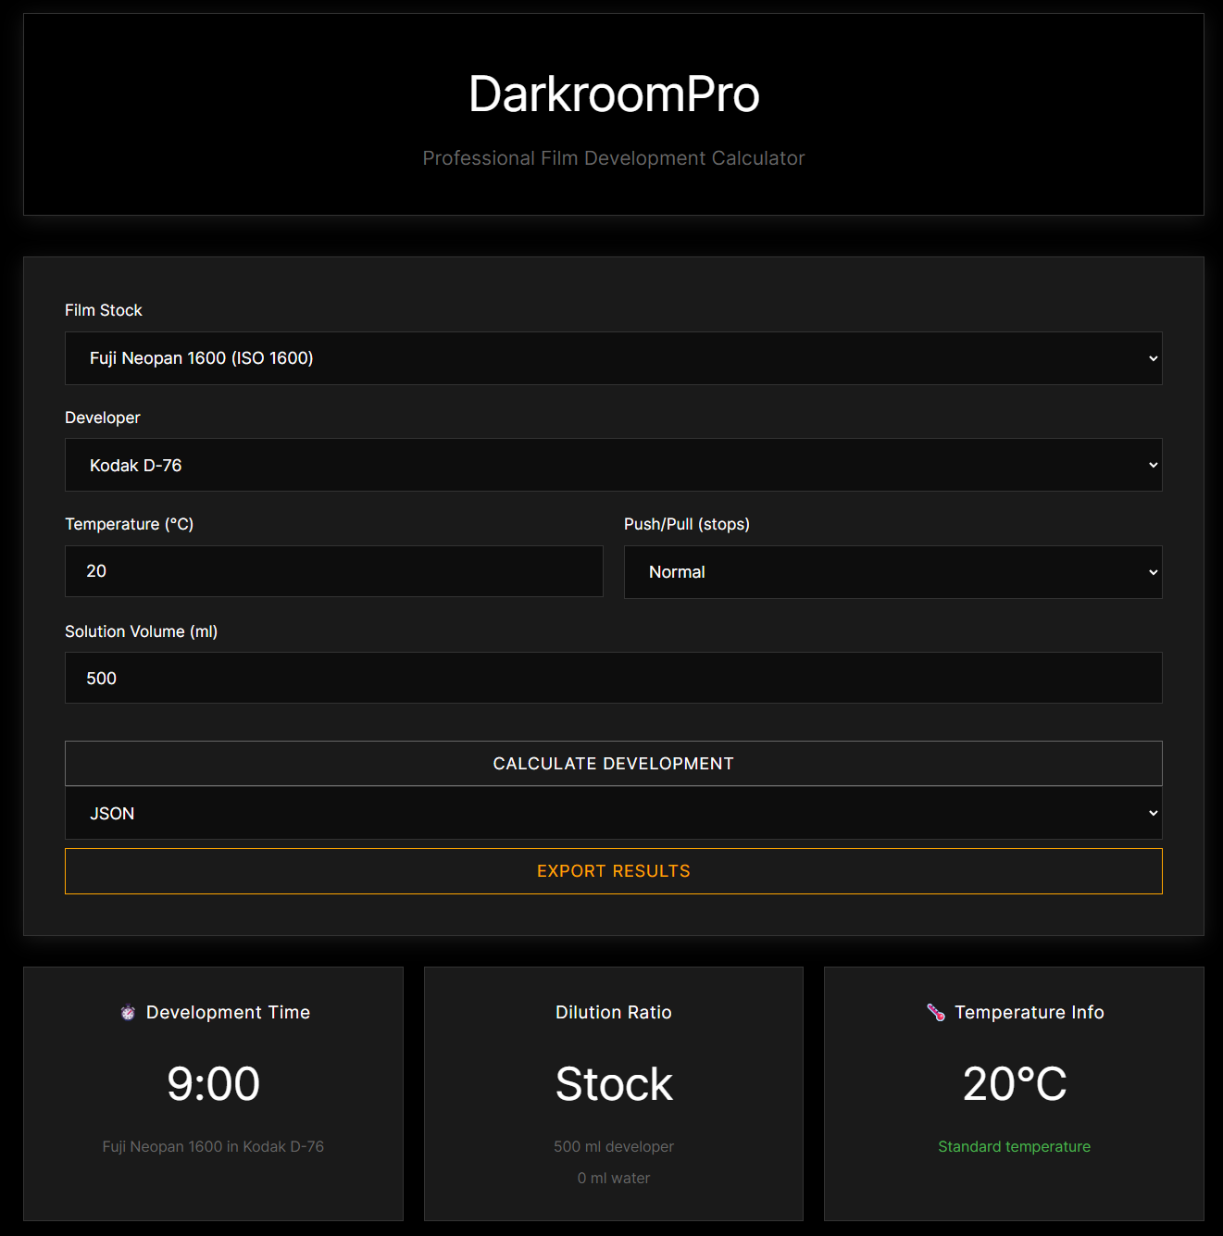Click the 20°C temperature reading
Screen dimensions: 1223x1236
1014,1083
